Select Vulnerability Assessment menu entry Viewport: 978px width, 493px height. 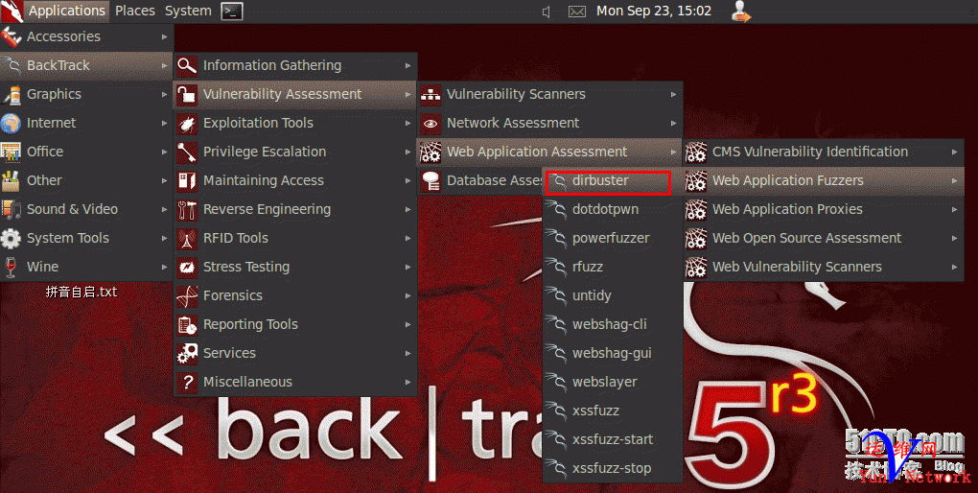(x=295, y=94)
